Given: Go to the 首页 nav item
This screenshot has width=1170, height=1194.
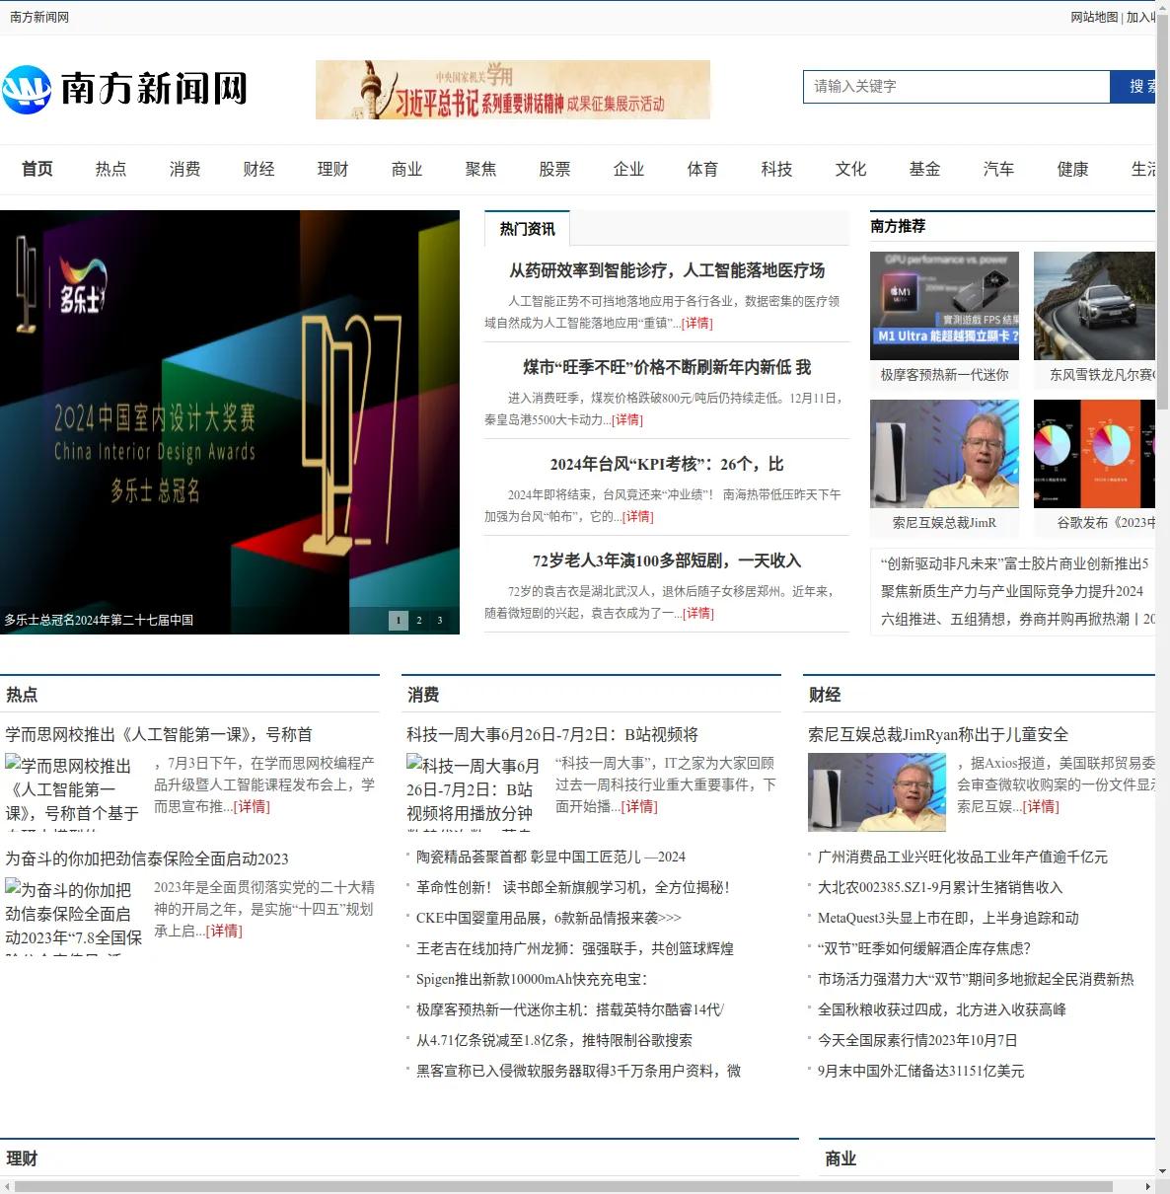Looking at the screenshot, I should tap(37, 169).
